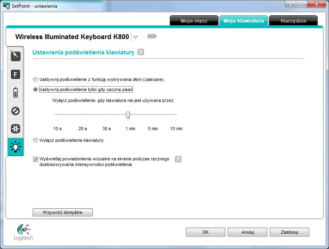Open help for backlight settings heading

(x=141, y=52)
